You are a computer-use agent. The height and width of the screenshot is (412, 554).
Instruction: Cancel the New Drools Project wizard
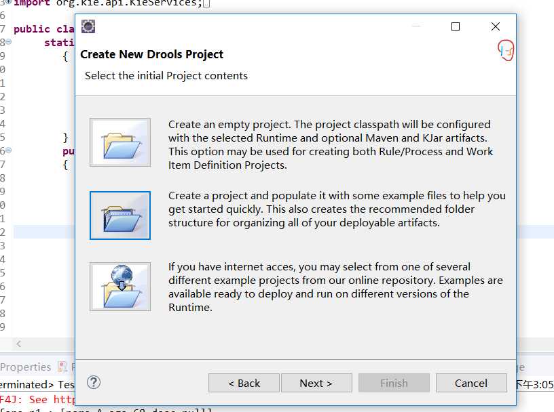[x=471, y=383]
